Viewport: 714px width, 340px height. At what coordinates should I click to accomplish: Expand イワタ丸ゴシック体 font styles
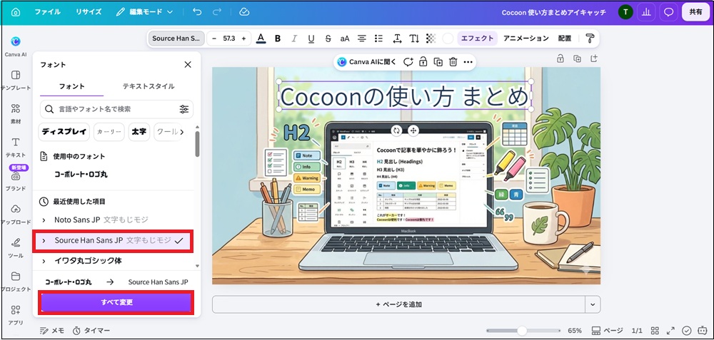(44, 261)
